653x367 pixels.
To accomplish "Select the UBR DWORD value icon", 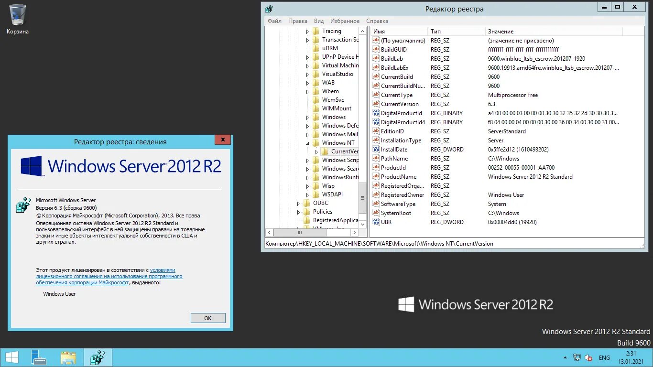I will pos(376,222).
